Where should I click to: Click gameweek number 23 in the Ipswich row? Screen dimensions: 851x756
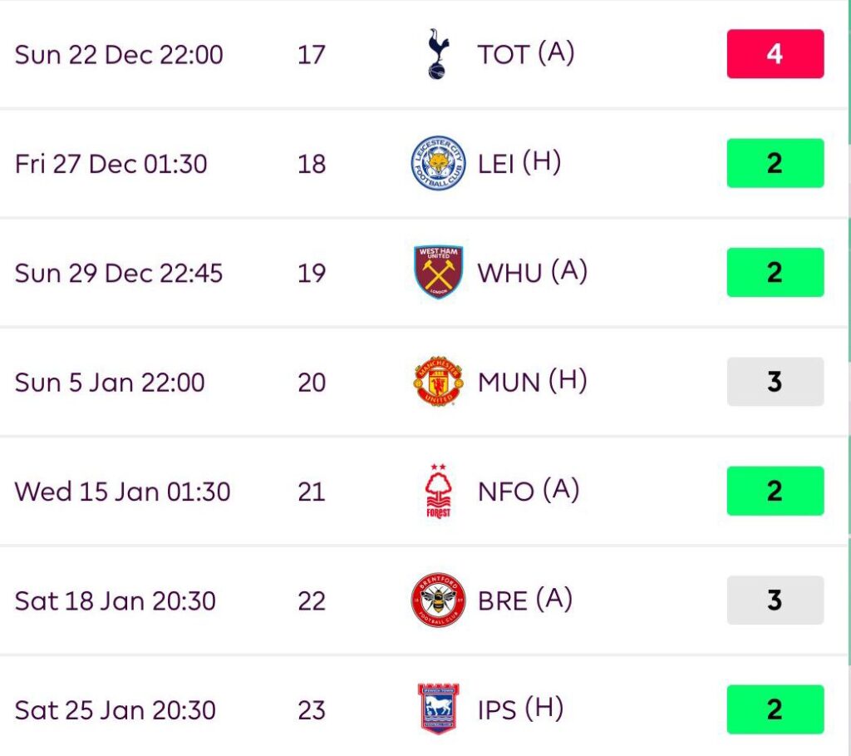tap(311, 709)
